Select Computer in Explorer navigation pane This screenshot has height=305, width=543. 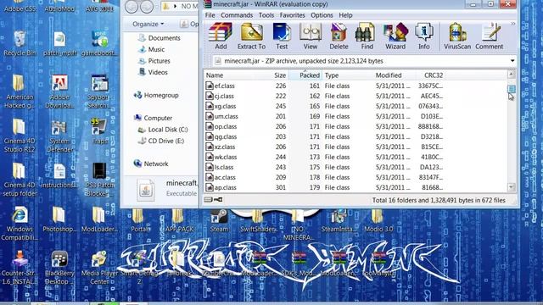(153, 118)
